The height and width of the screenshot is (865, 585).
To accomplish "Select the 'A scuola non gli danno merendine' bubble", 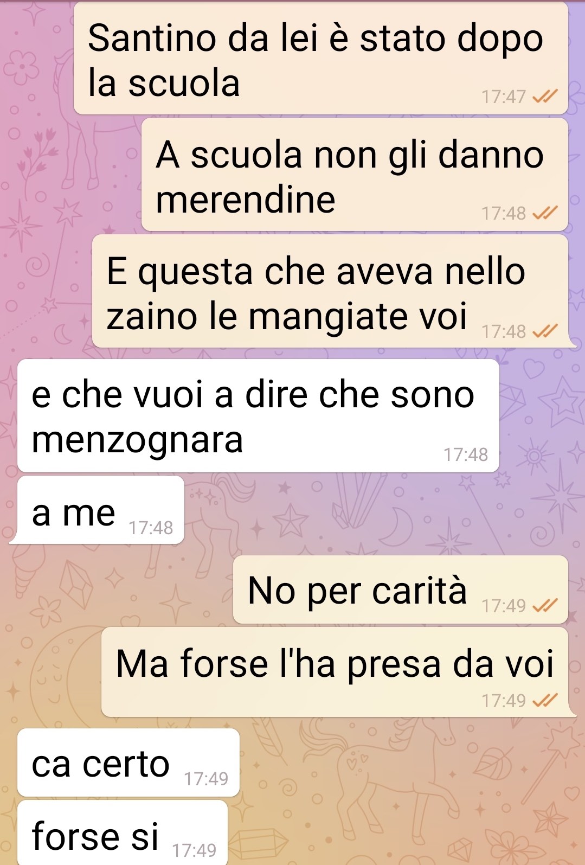I will tap(355, 175).
